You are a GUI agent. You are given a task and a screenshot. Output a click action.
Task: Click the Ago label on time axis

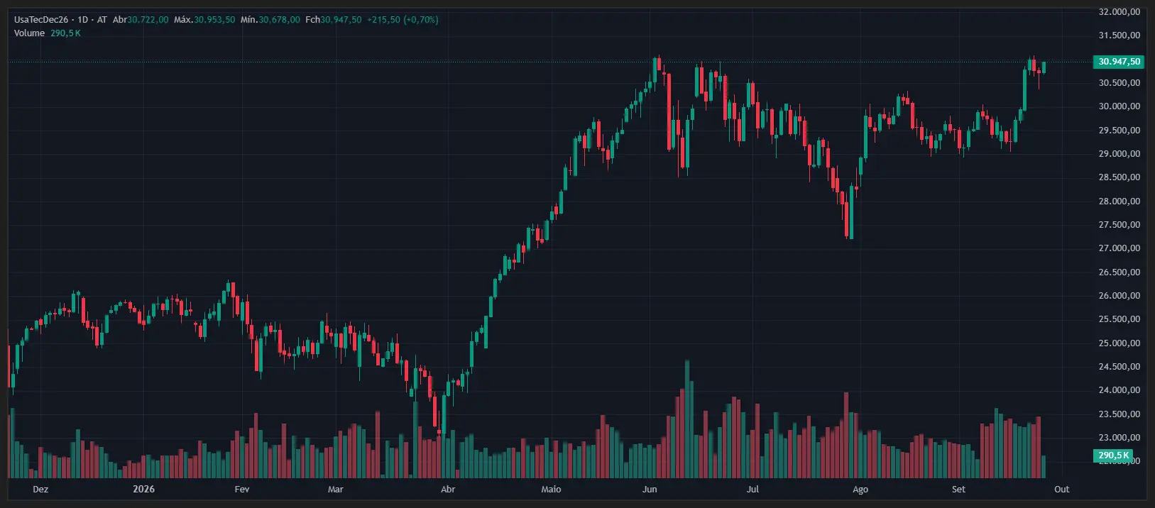coord(860,490)
